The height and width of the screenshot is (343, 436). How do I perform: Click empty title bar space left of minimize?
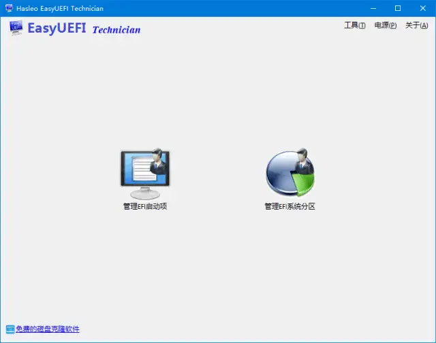click(238, 8)
